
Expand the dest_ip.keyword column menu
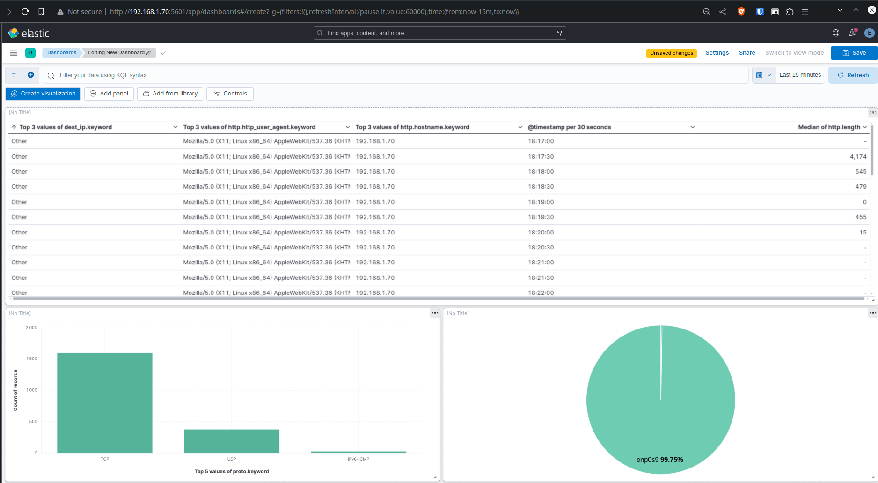(x=175, y=127)
